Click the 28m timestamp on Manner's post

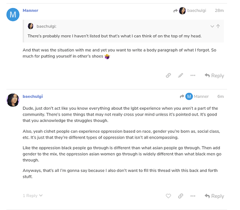[x=219, y=10]
